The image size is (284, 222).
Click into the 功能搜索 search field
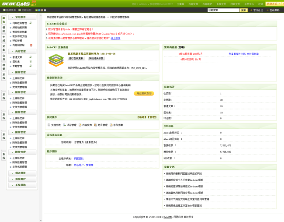pyautogui.click(x=223, y=10)
